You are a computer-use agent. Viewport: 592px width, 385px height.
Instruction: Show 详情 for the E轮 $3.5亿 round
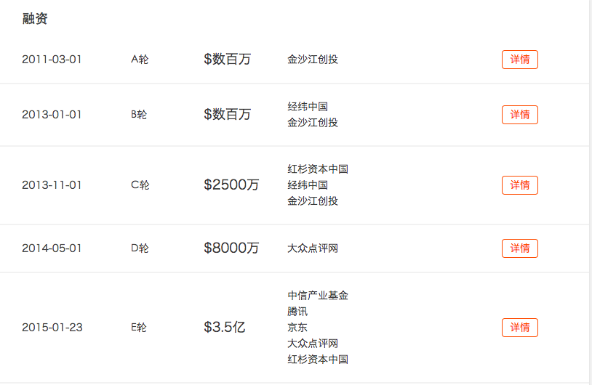tap(519, 328)
